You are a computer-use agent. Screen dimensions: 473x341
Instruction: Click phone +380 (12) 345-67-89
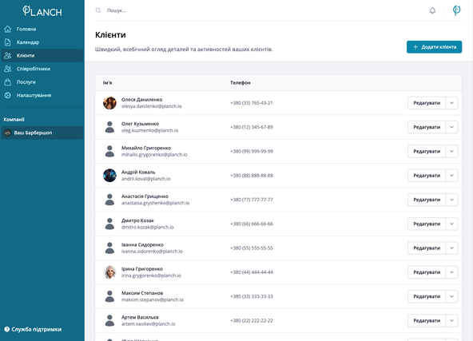point(252,127)
